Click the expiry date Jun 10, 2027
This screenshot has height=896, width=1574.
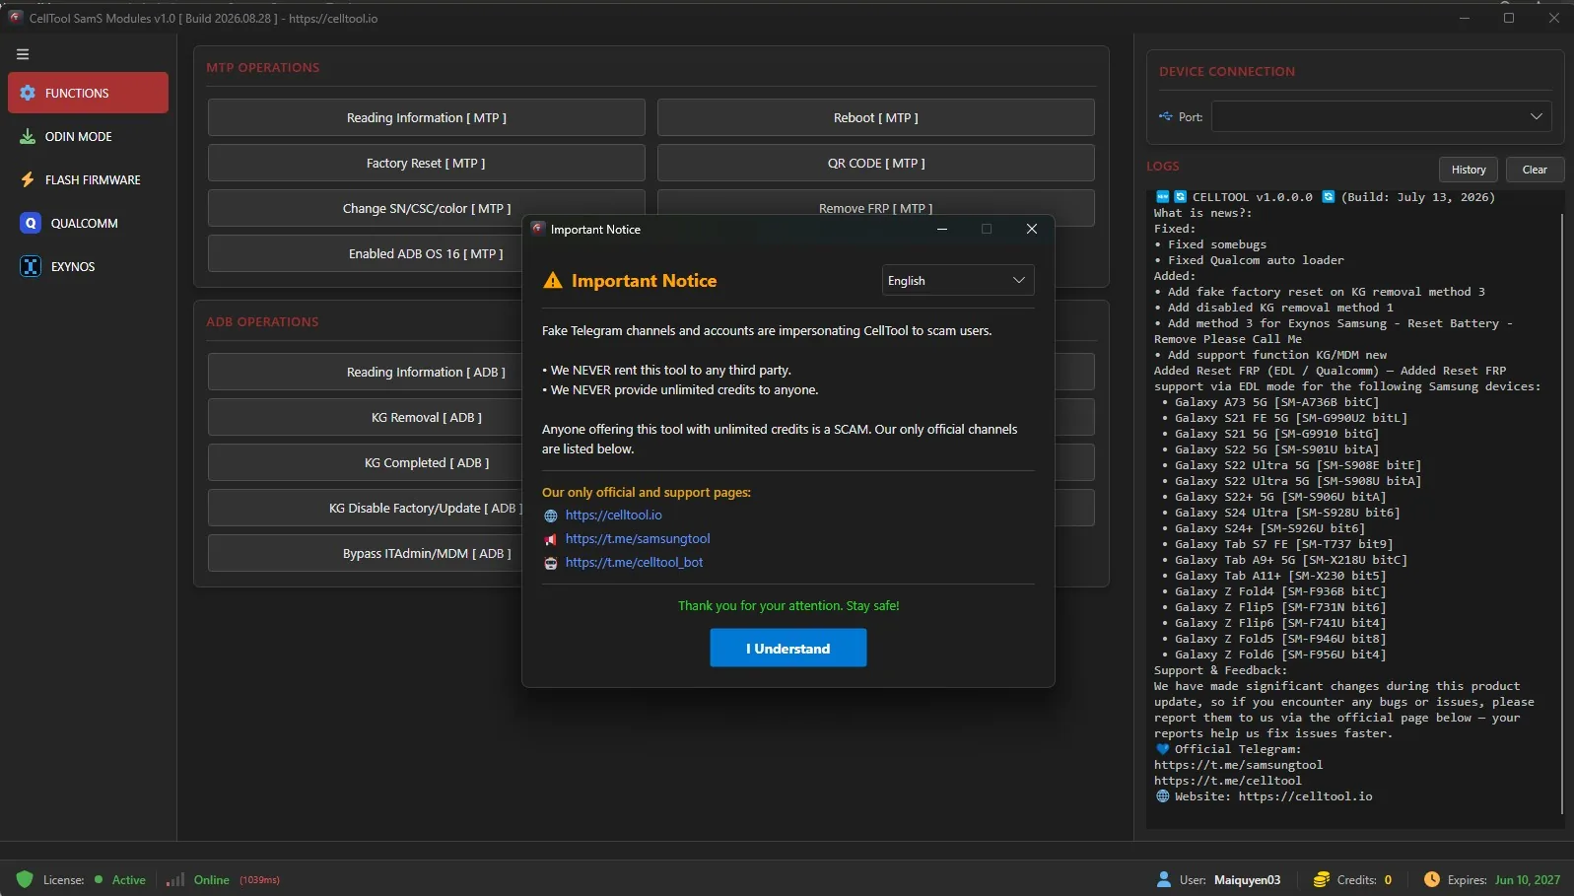1528,880
